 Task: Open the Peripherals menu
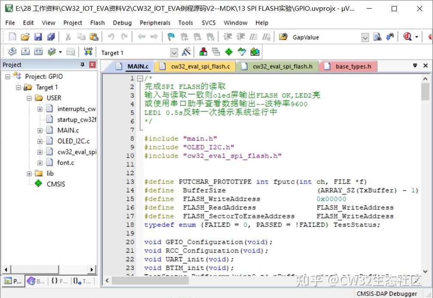point(155,23)
